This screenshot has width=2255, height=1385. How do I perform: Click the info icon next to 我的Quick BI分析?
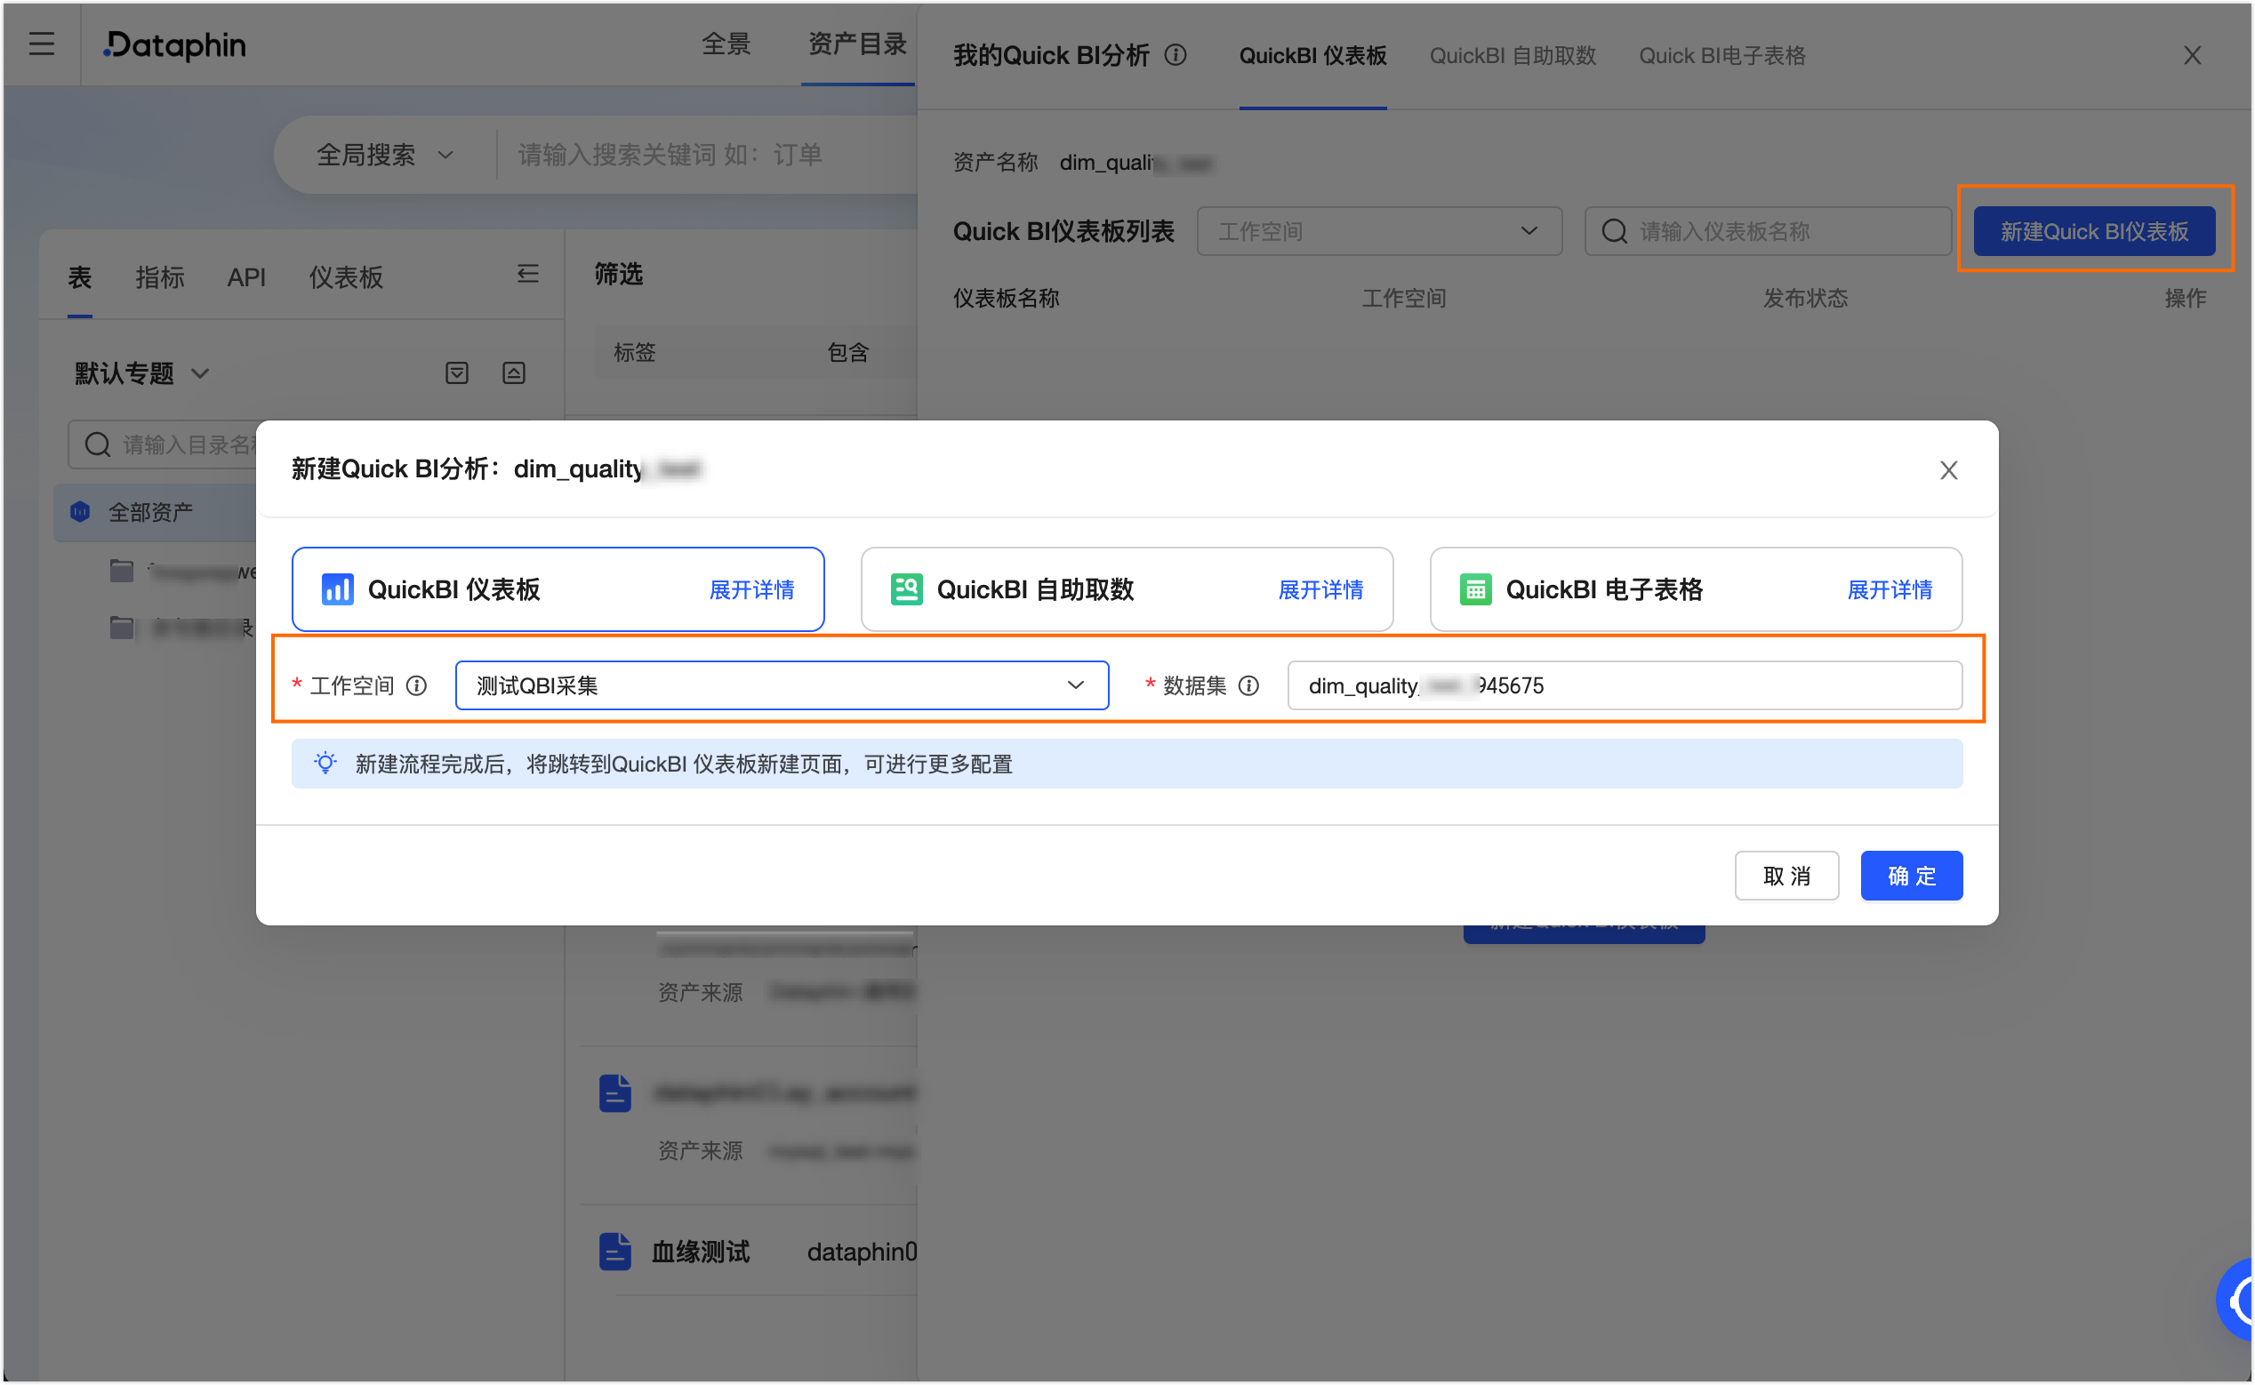1176,56
